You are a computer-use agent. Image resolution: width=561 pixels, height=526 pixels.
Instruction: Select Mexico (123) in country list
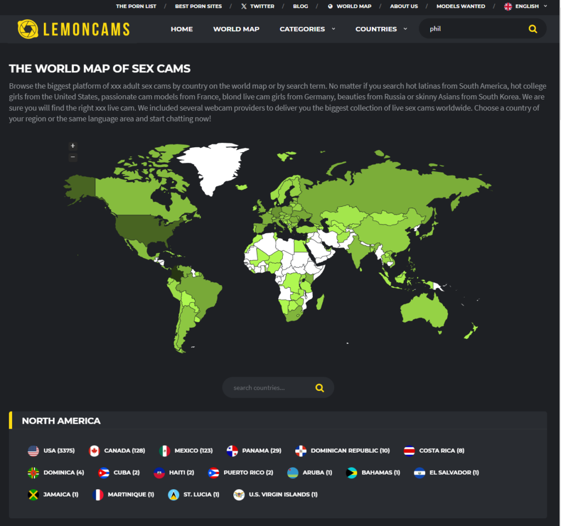pos(193,451)
